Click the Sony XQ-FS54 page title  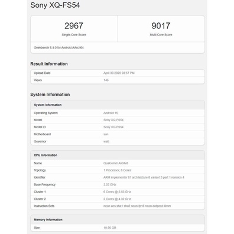pos(55,5)
